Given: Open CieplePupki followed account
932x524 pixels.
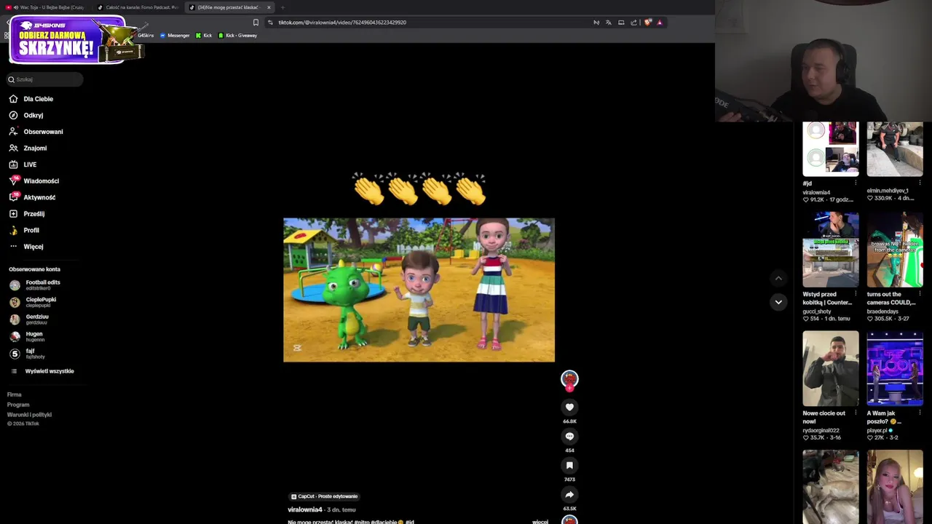Looking at the screenshot, I should (33, 302).
